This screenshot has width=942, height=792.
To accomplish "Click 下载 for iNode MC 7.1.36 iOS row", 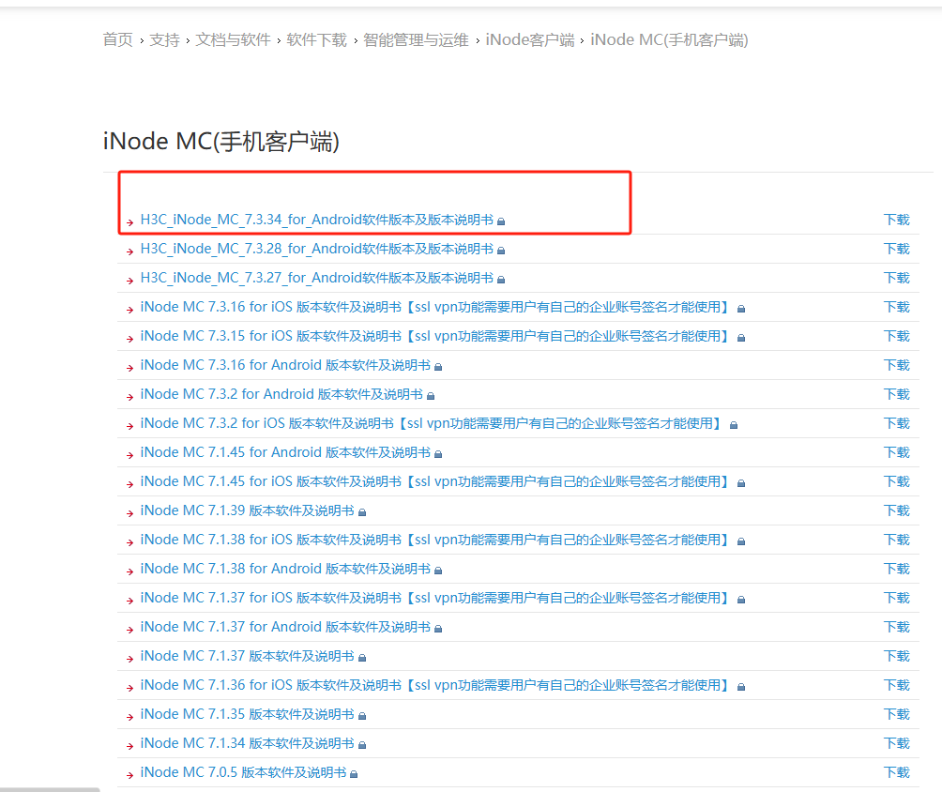I will click(897, 685).
